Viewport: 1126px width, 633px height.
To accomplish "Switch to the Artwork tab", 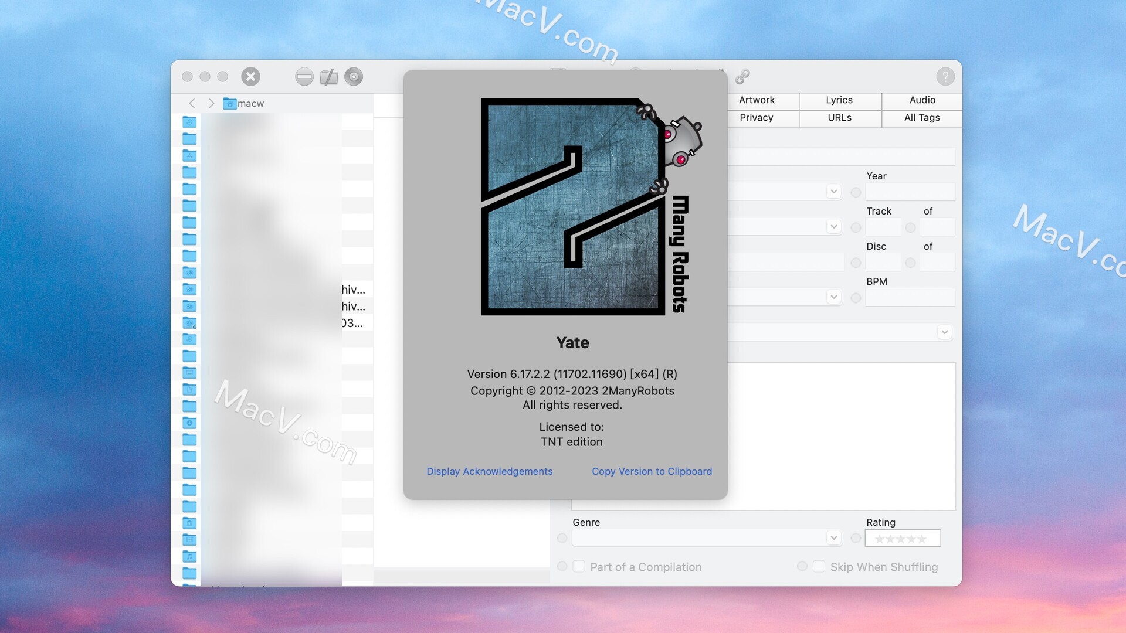I will 757,100.
